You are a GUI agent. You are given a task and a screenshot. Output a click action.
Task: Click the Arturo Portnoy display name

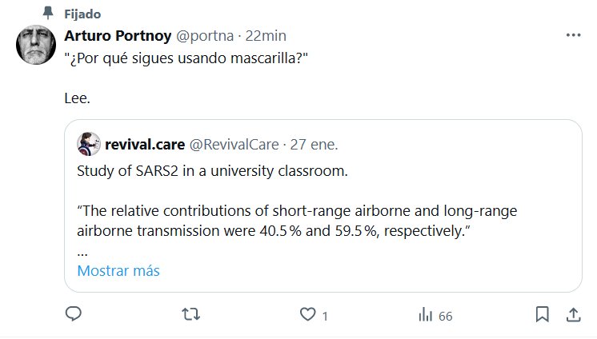coord(117,36)
